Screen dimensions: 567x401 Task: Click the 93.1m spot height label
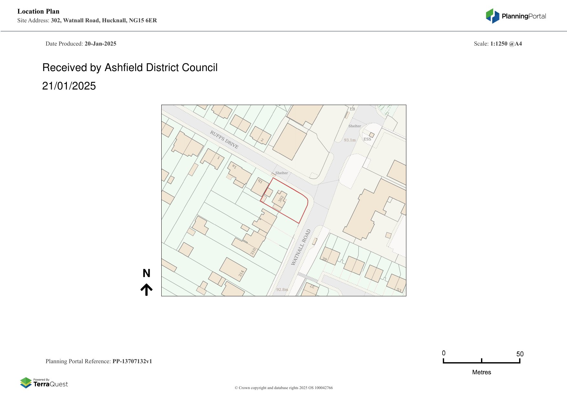click(349, 140)
